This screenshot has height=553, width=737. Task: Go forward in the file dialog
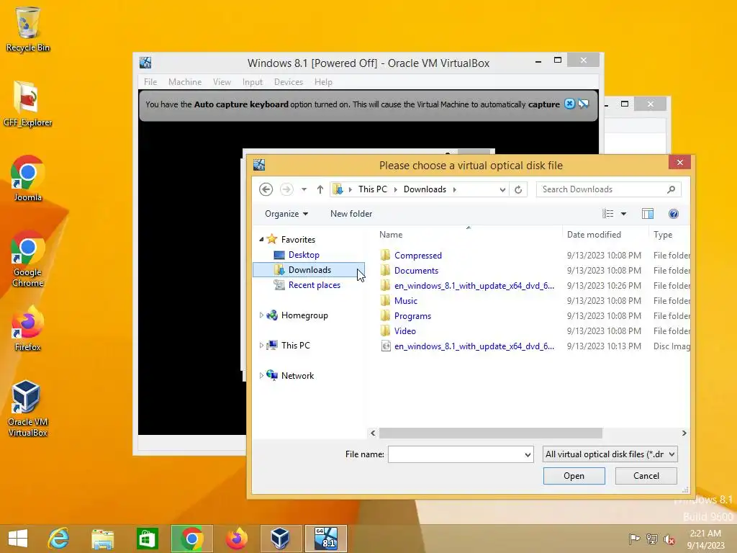(286, 189)
